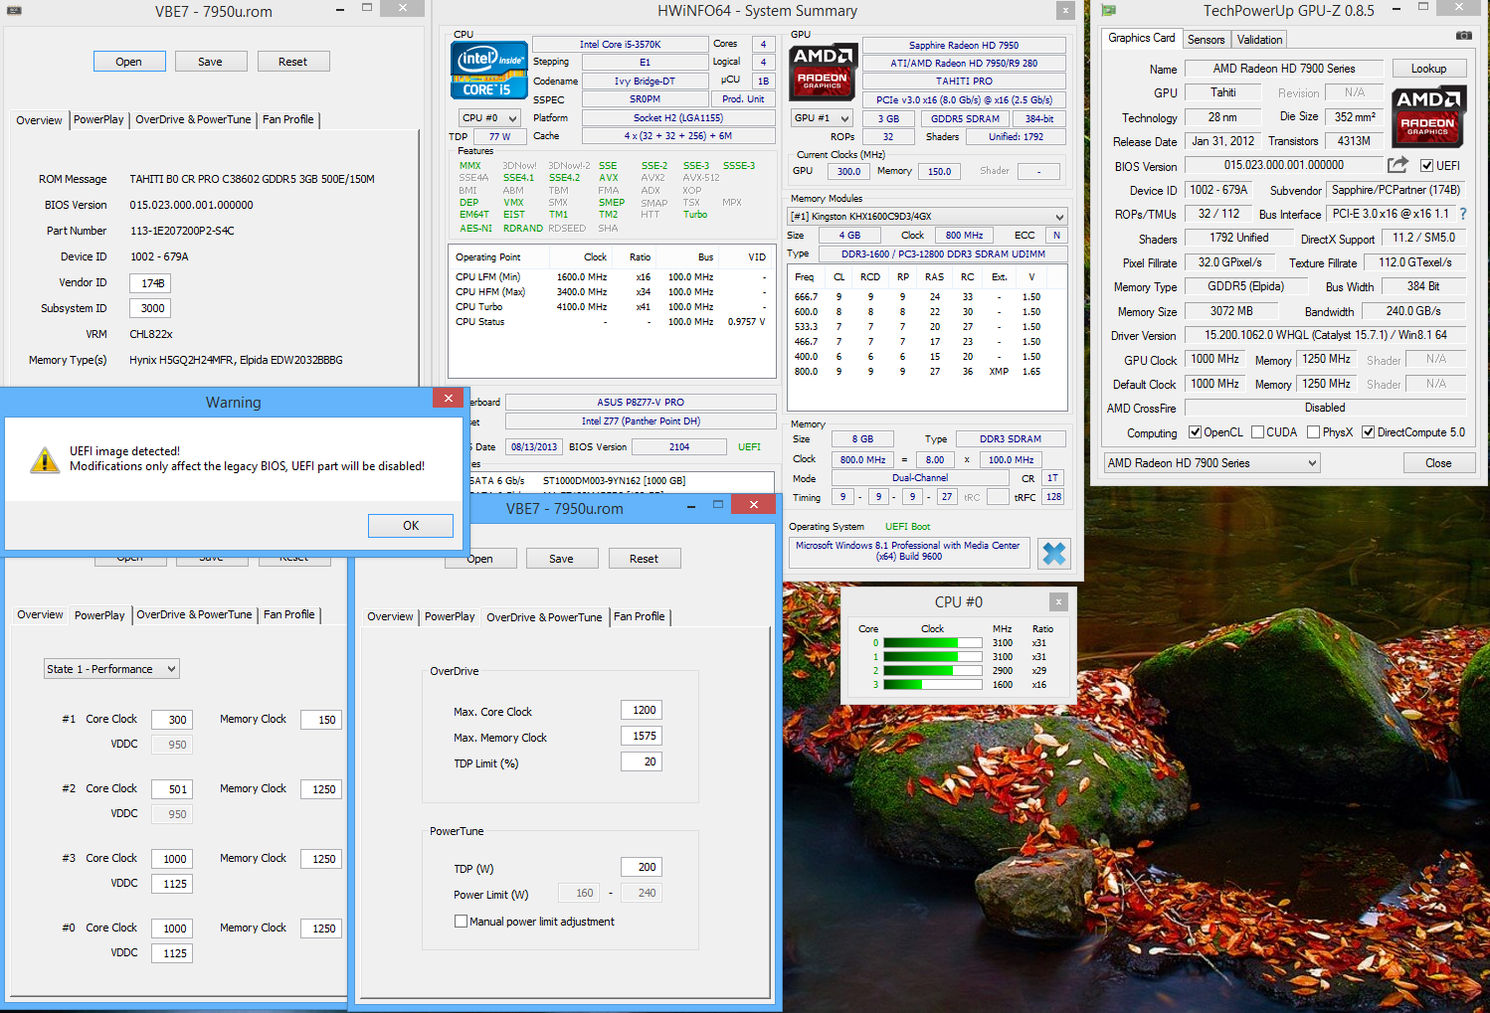Screen dimensions: 1490x1013
Task: Click the Max. Core Clock field
Action: tap(642, 710)
